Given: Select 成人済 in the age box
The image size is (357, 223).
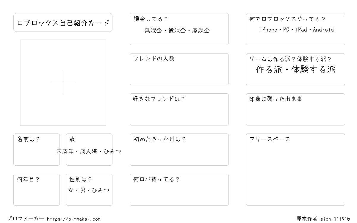Looking at the screenshot, I should [x=89, y=151].
